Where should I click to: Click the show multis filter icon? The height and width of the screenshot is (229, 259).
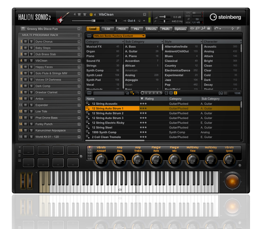[x=127, y=93]
